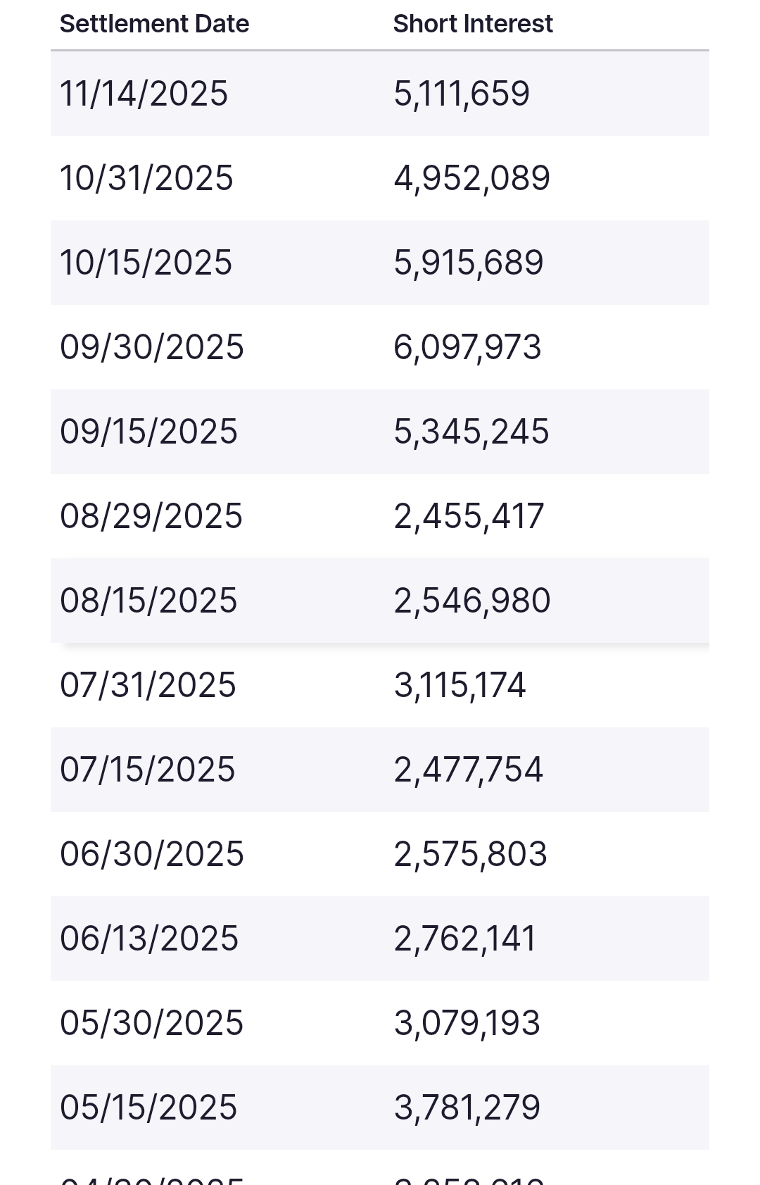Select short interest value 5,345,245
This screenshot has height=1185, width=760.
coord(471,432)
